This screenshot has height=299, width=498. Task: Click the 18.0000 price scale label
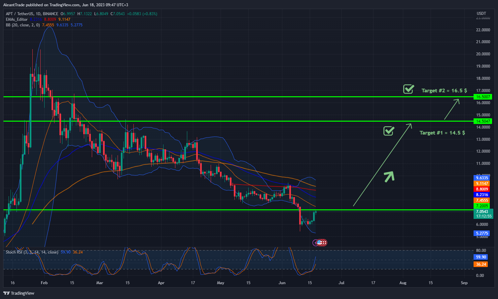pos(483,78)
